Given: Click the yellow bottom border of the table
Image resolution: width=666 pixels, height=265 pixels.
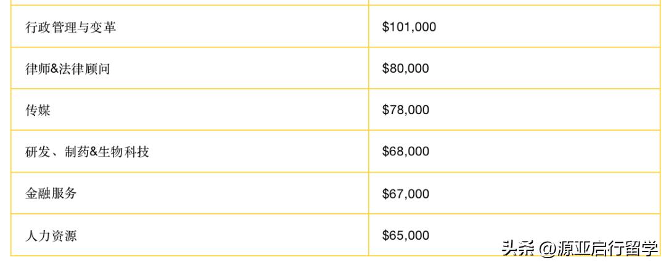Looking at the screenshot, I should (247, 255).
